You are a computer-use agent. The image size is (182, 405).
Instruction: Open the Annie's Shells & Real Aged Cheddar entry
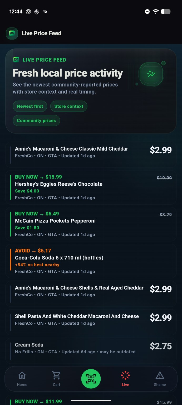[x=91, y=291]
